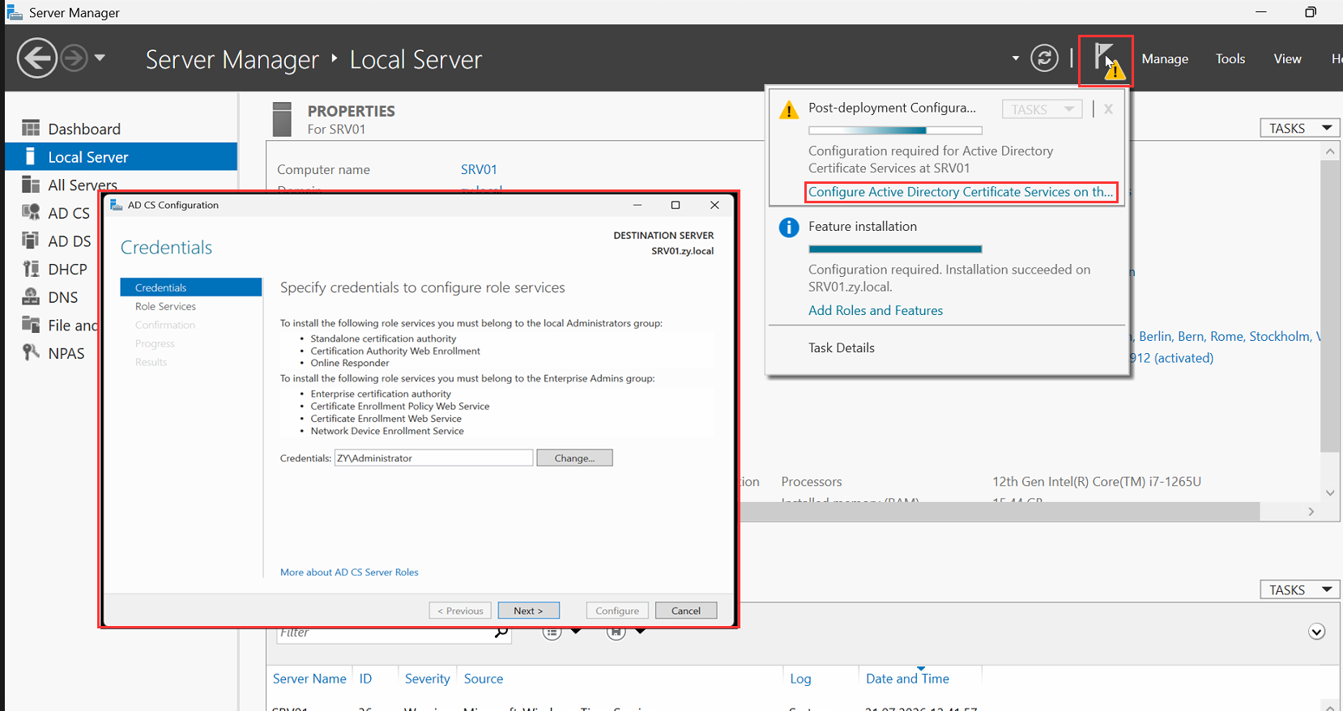Cancel the AD CS Configuration wizard
This screenshot has width=1343, height=711.
686,611
